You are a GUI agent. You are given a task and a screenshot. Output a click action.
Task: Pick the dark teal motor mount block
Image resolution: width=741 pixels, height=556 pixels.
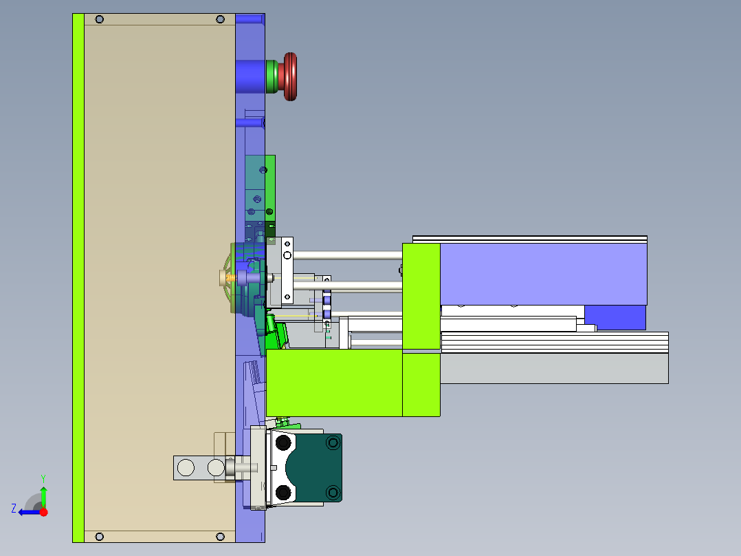pyautogui.click(x=318, y=467)
